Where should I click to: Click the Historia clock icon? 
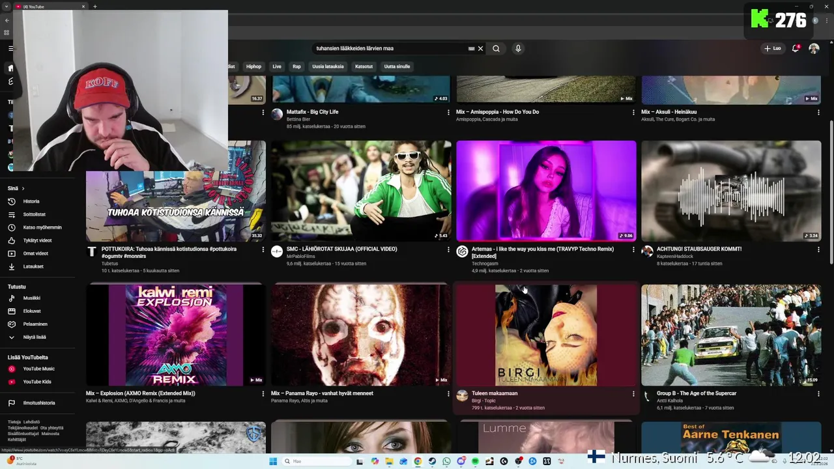tap(11, 201)
